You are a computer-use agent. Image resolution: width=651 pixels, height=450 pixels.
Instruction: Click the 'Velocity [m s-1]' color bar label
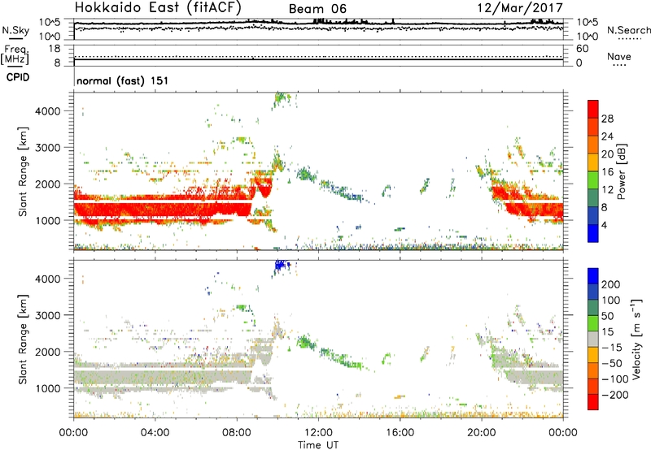636,339
